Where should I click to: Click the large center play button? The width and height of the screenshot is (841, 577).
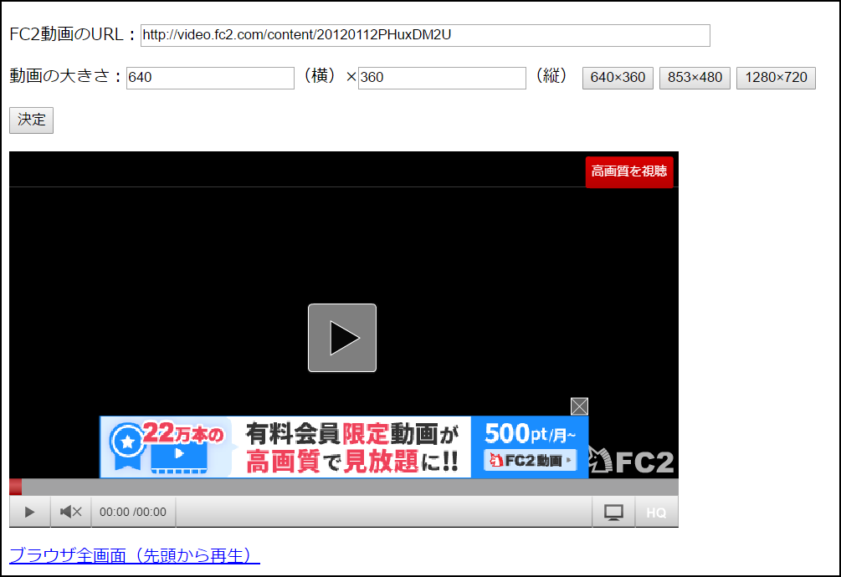click(x=342, y=338)
